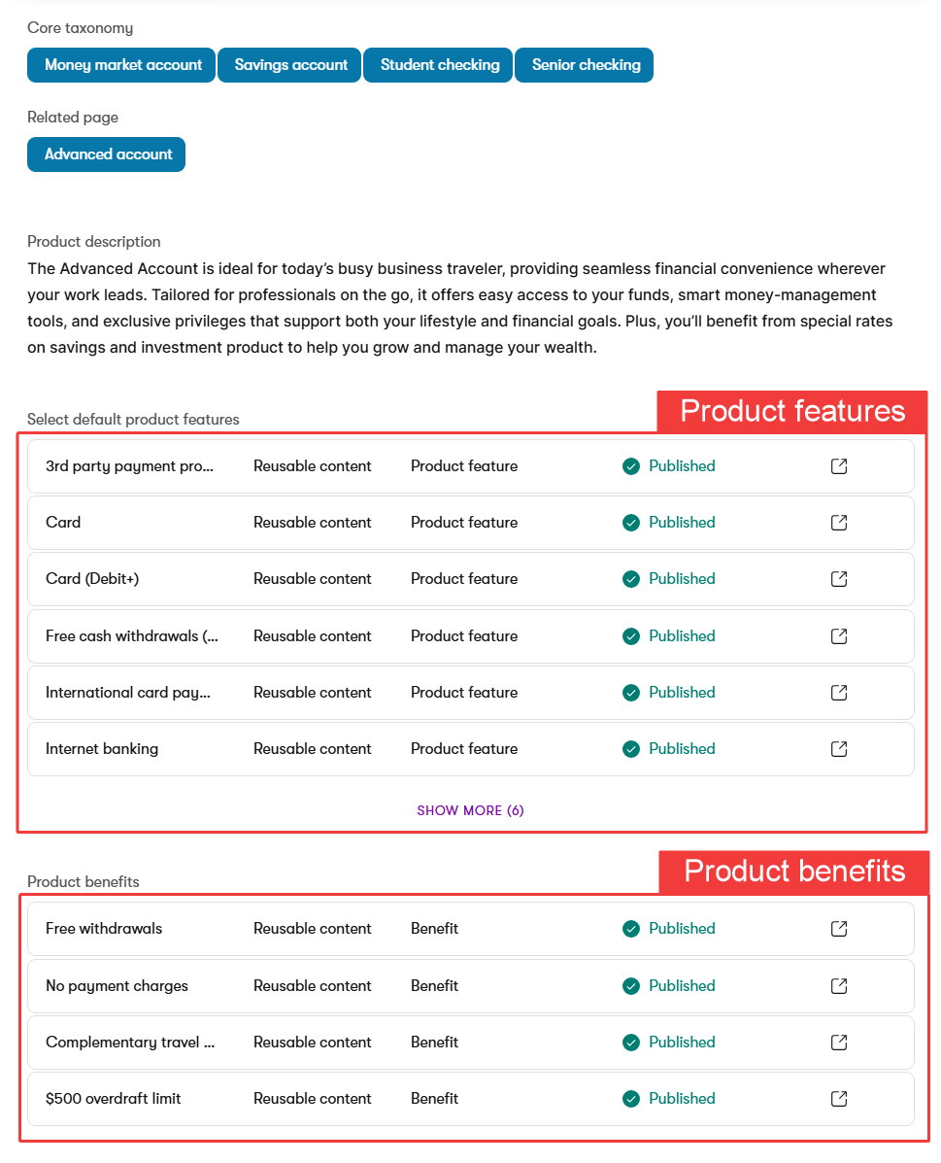
Task: Click the Published status link on "Free withdrawals"
Action: (x=681, y=928)
